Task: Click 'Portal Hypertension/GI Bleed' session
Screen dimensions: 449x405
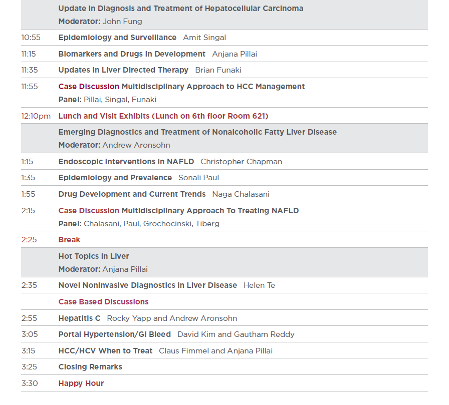Action: [114, 334]
